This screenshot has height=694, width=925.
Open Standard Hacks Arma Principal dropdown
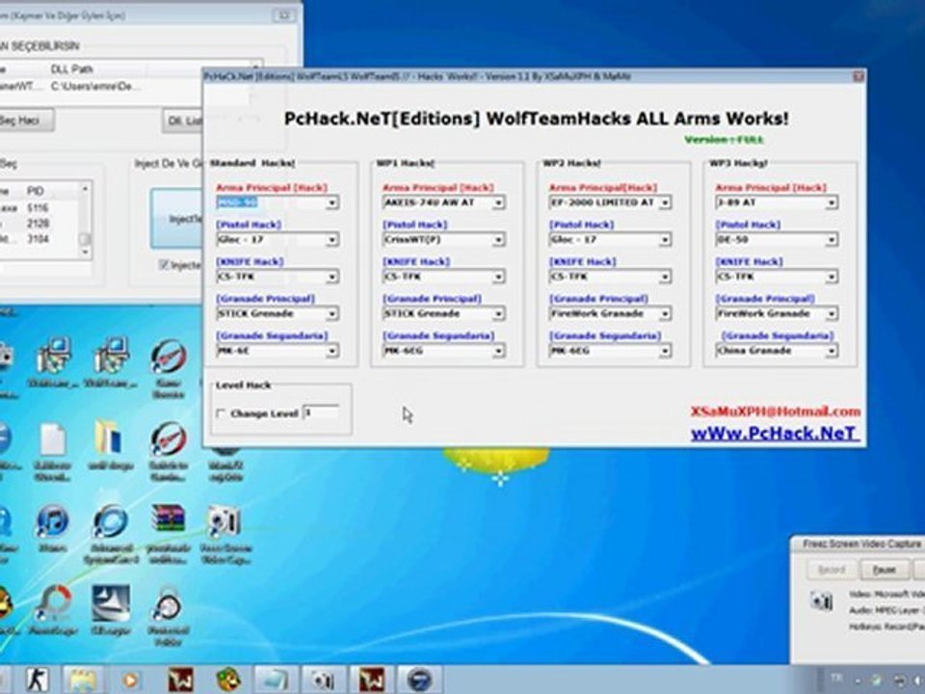(x=331, y=203)
